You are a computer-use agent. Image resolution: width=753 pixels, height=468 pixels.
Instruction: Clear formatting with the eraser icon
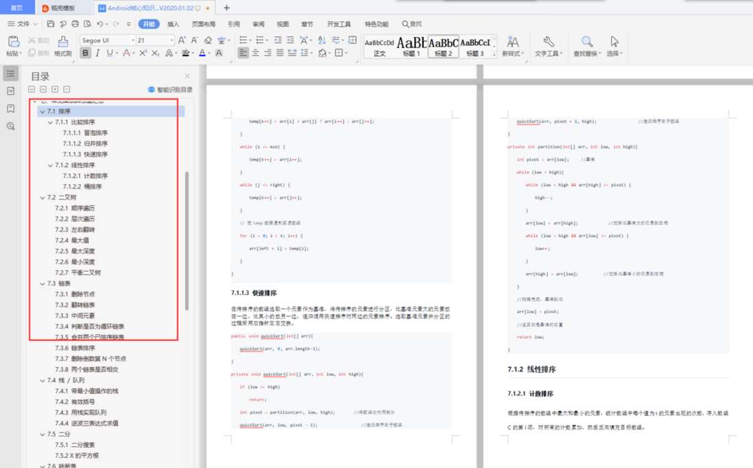point(208,40)
